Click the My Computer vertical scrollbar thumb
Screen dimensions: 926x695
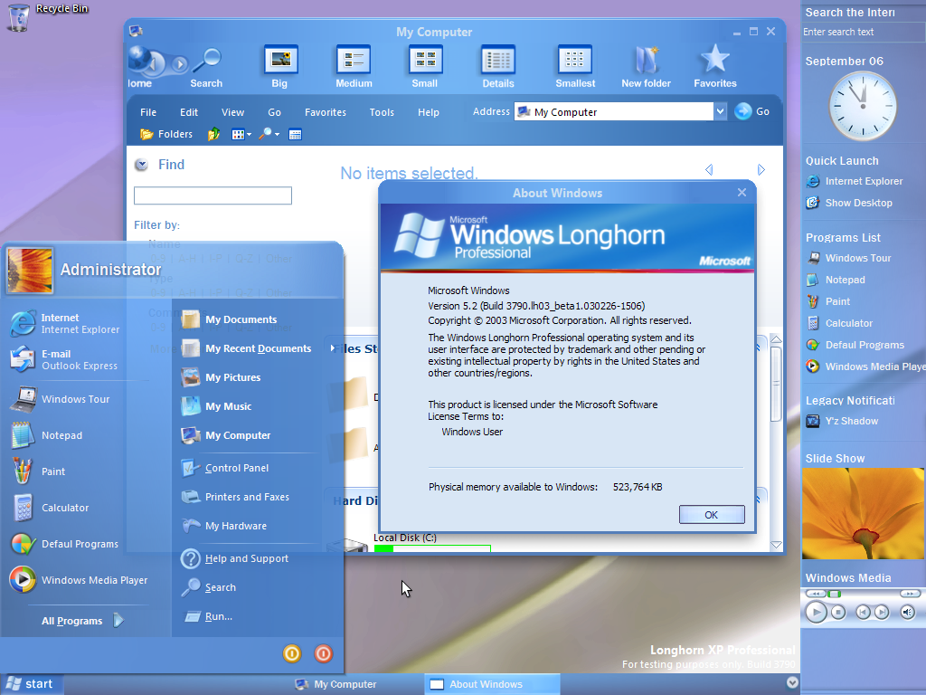click(x=776, y=384)
